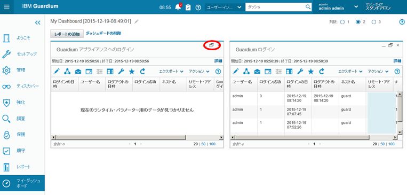Open 調査 in the sidebar

22,119
